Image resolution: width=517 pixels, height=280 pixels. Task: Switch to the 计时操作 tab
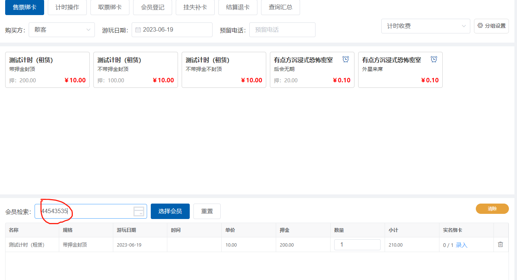pos(67,7)
